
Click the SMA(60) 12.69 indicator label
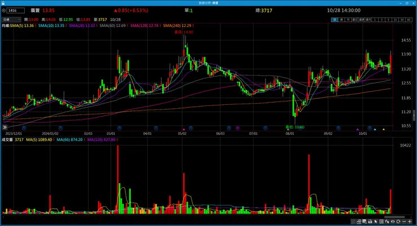[x=113, y=25]
